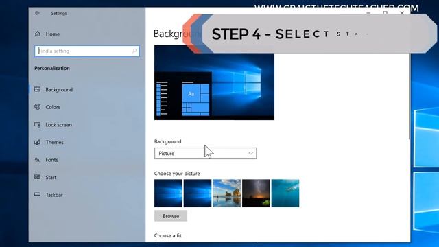Click the 'Choose a fit' label
The width and height of the screenshot is (439, 247).
click(167, 235)
